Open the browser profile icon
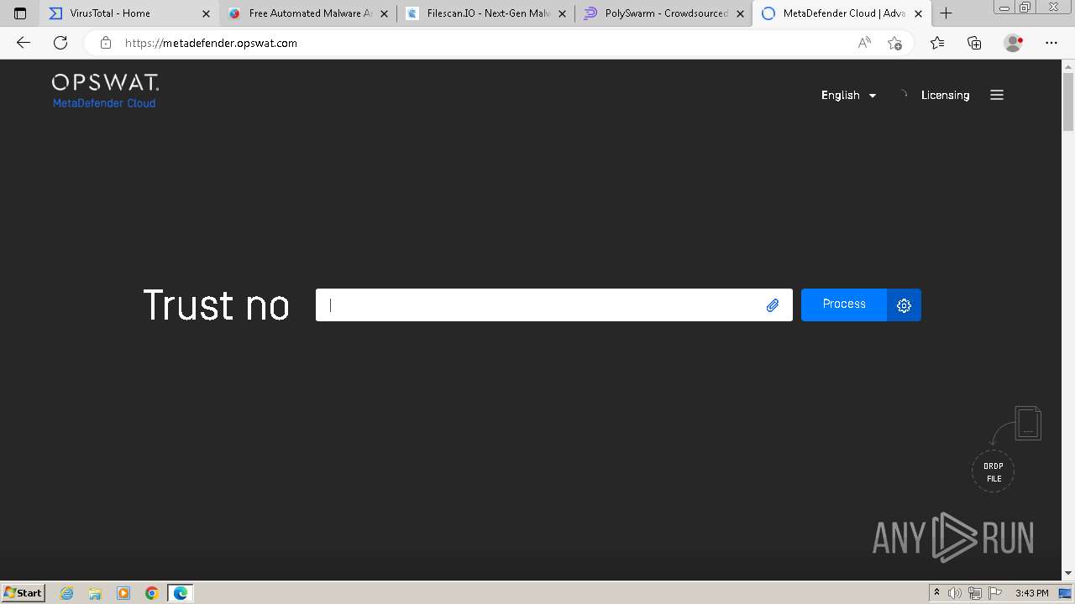This screenshot has height=604, width=1075. coord(1014,43)
